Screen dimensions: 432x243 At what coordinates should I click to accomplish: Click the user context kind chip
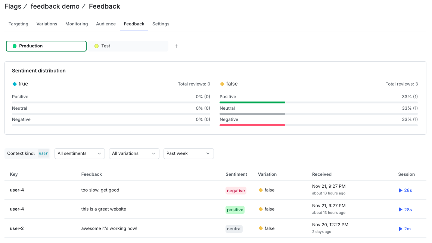coord(43,153)
